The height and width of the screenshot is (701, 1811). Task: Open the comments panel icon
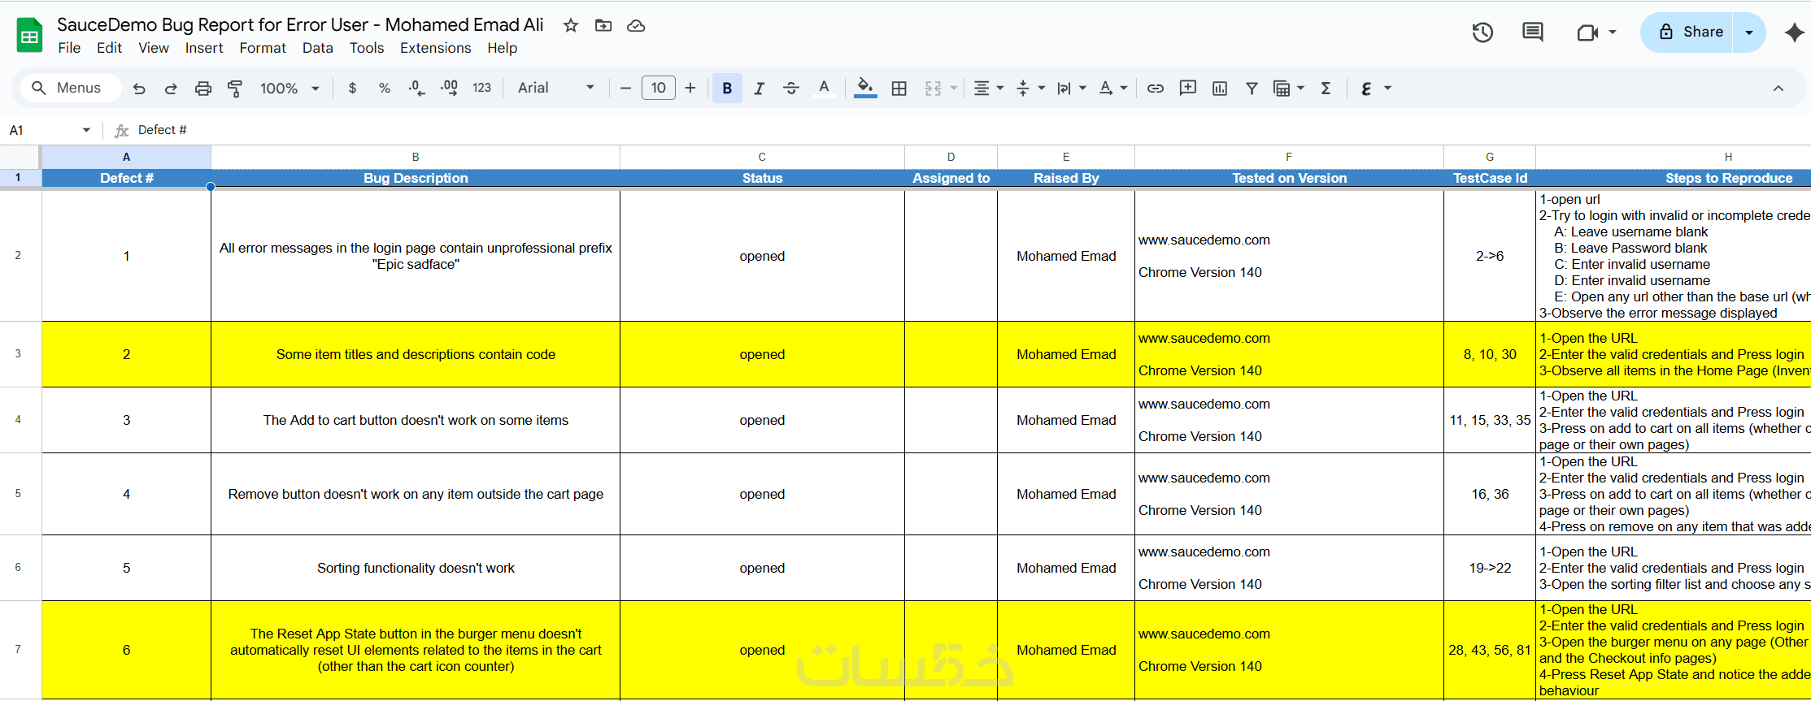[x=1533, y=32]
